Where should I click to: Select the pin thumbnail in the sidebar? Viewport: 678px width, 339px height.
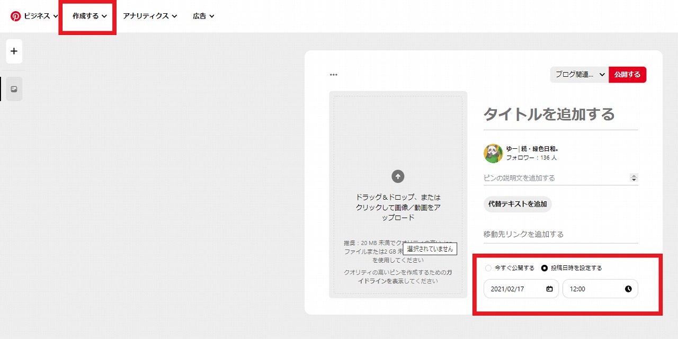click(x=14, y=89)
